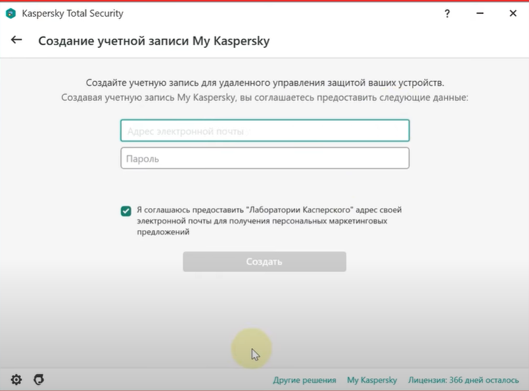Click the consent text about "Лаборатории Касперского"
The height and width of the screenshot is (391, 529).
(x=269, y=221)
